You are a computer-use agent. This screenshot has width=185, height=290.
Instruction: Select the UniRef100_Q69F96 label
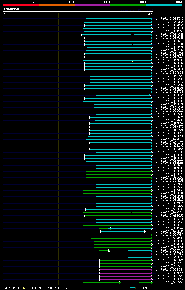click(x=169, y=155)
